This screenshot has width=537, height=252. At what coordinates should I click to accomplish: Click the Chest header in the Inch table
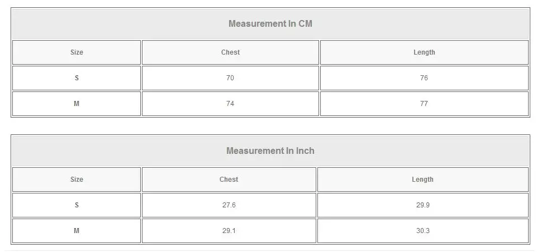click(x=229, y=180)
